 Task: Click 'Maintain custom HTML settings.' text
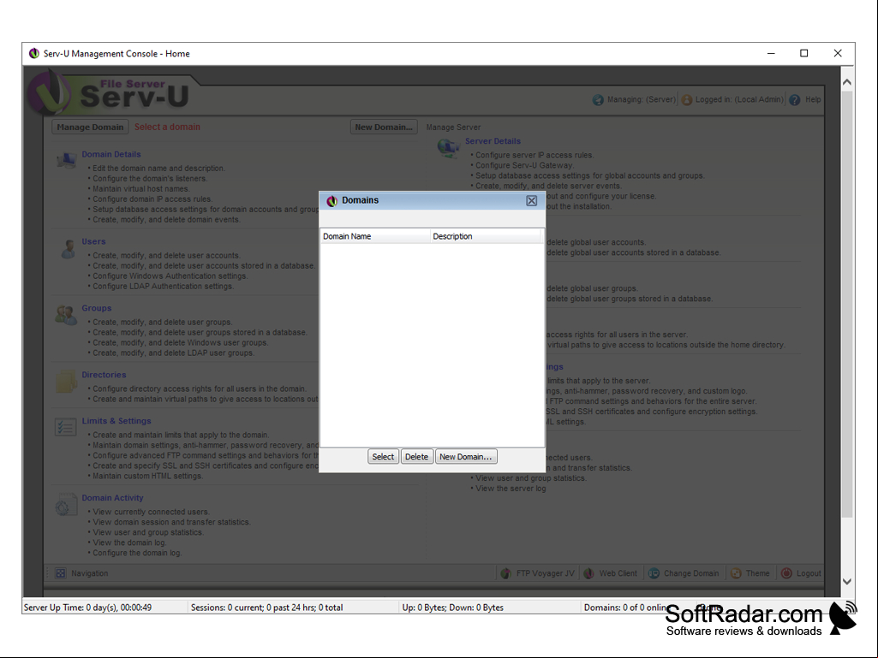[x=148, y=476]
